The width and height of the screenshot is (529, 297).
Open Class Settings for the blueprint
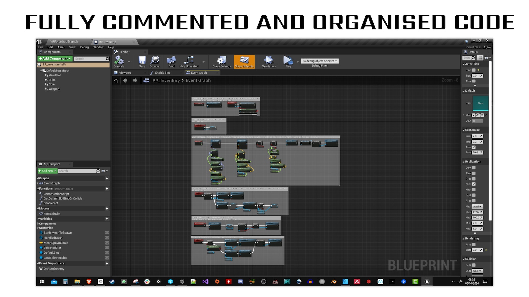[x=221, y=61]
